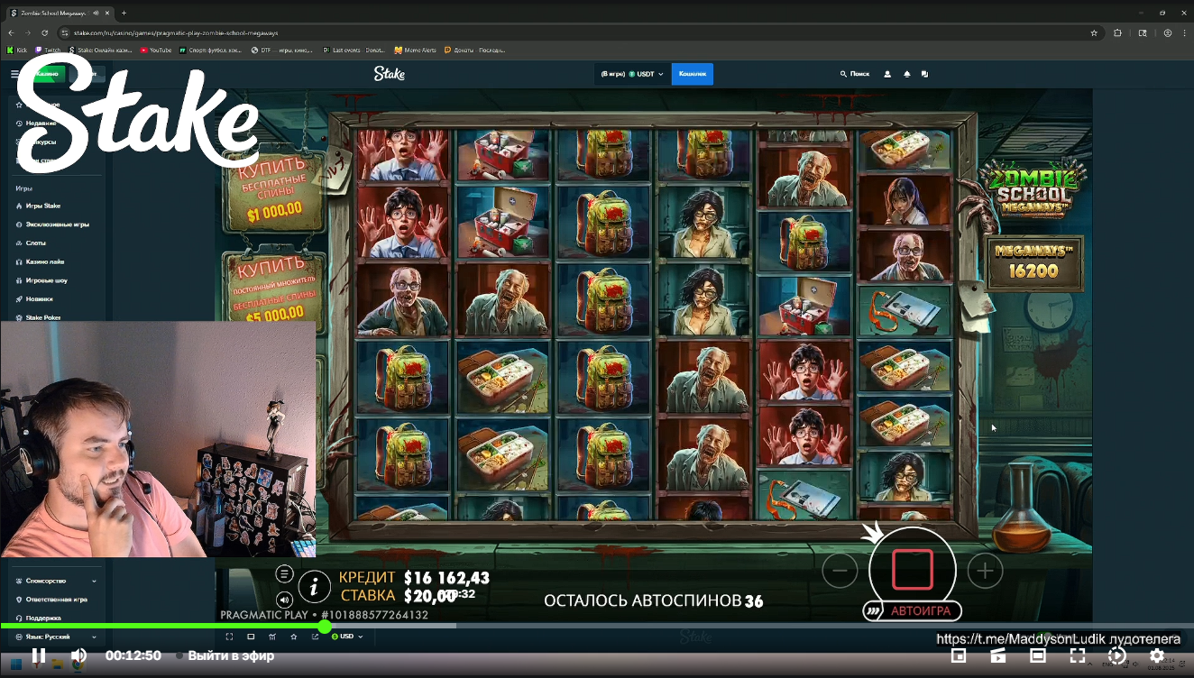Expand the Спонсорство sidebar section

click(56, 581)
